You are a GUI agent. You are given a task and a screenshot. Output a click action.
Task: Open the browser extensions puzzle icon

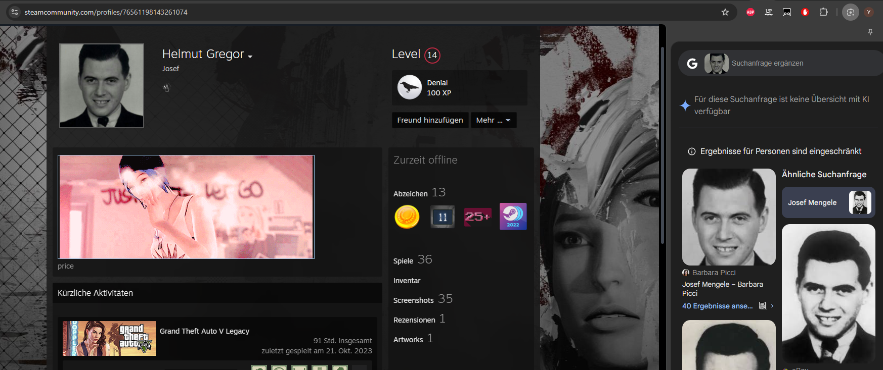(823, 12)
